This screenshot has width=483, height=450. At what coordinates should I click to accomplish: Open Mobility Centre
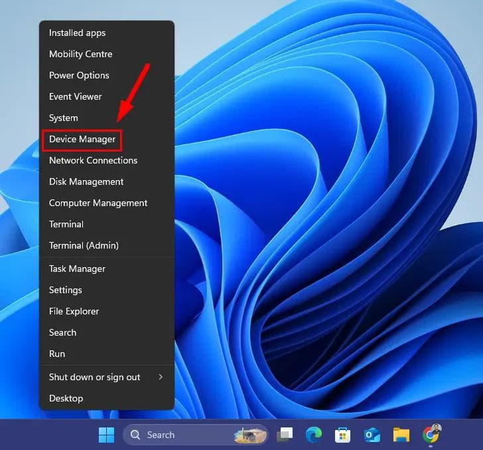point(107,54)
